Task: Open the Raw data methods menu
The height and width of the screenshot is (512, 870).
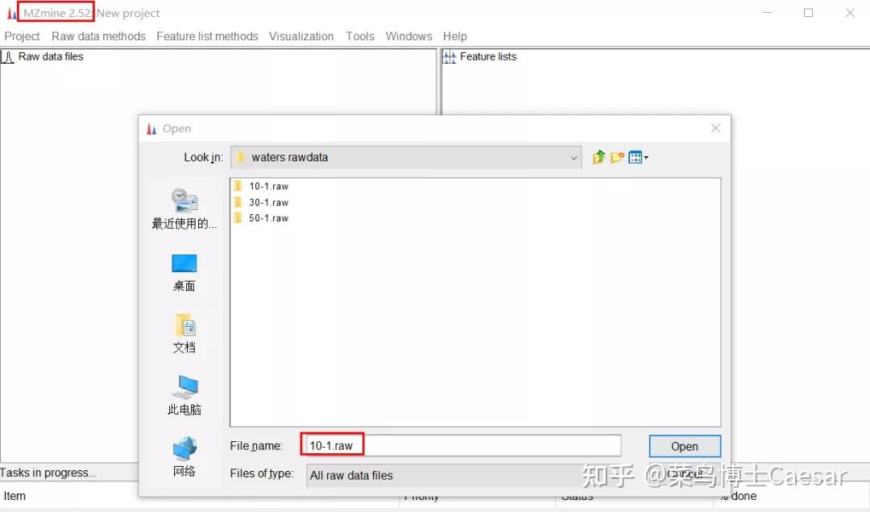Action: 98,36
